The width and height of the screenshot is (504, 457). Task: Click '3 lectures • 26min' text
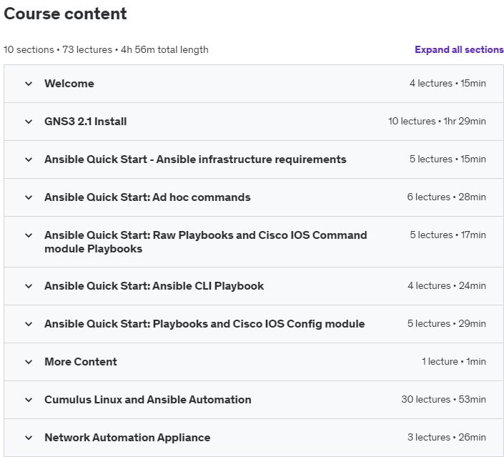[447, 438]
